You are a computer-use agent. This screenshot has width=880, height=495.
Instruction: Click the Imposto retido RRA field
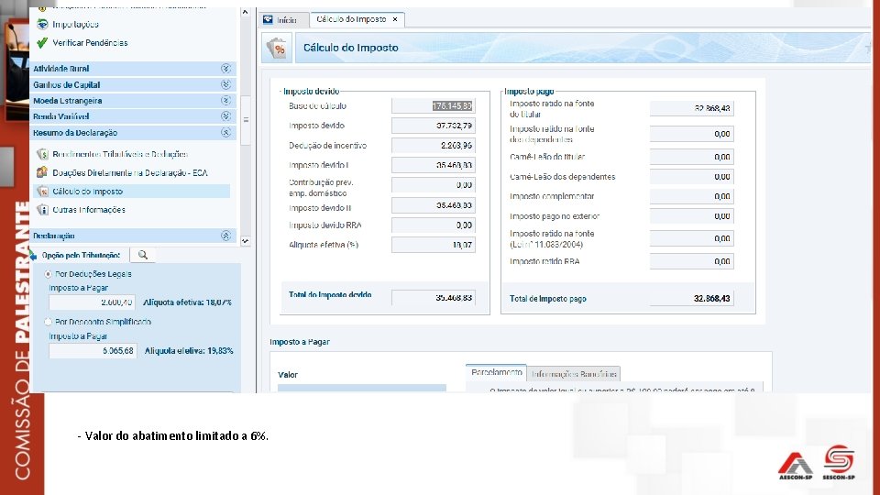point(691,261)
